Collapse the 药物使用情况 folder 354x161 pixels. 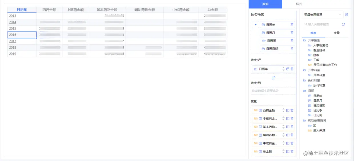point(305,121)
